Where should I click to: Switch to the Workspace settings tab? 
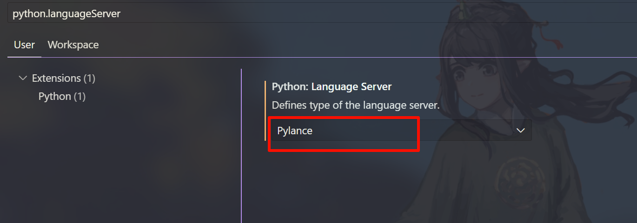pos(73,45)
